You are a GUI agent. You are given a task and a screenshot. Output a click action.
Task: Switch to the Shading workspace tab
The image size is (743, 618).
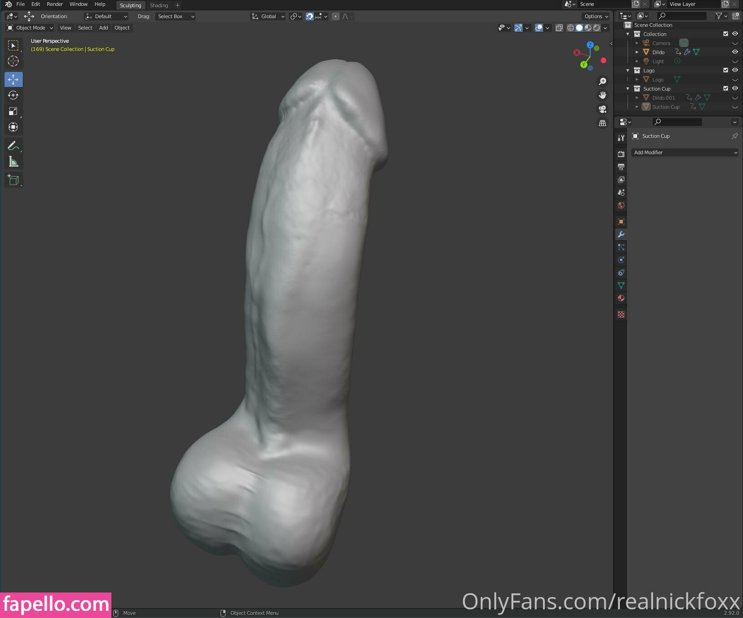tap(159, 5)
